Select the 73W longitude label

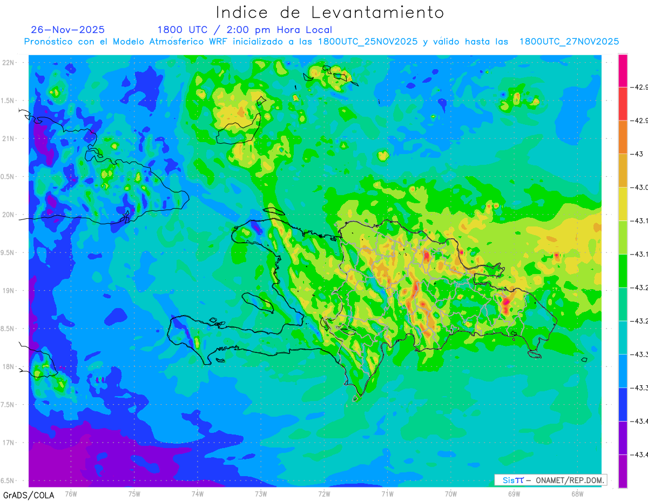pyautogui.click(x=260, y=493)
